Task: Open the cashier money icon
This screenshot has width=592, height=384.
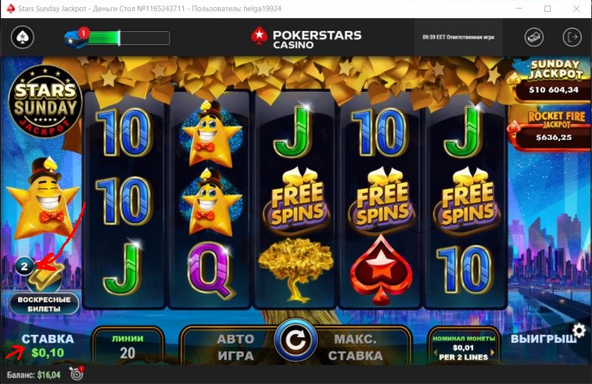Action: (x=534, y=37)
